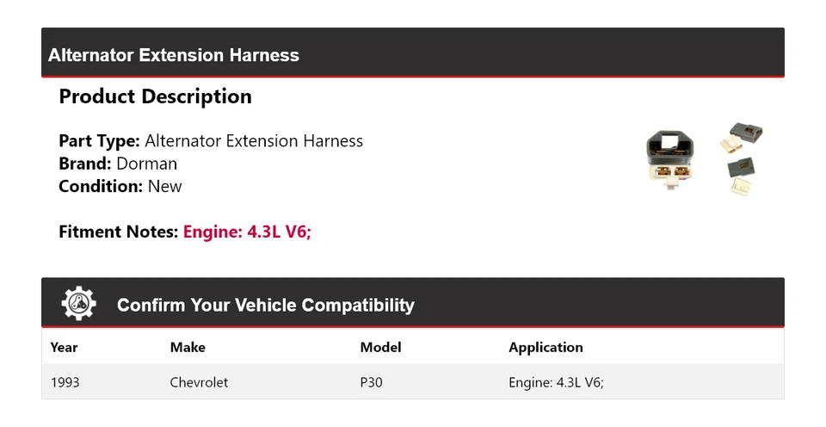Open the alternator harness product image
This screenshot has width=826, height=427.
pos(706,159)
